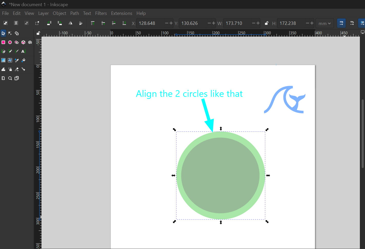Open the Path menu
The height and width of the screenshot is (249, 365).
pyautogui.click(x=75, y=13)
